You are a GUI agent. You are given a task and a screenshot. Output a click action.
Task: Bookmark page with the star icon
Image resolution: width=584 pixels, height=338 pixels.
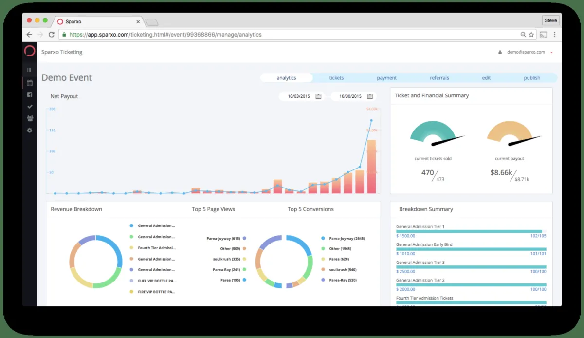[x=531, y=35]
